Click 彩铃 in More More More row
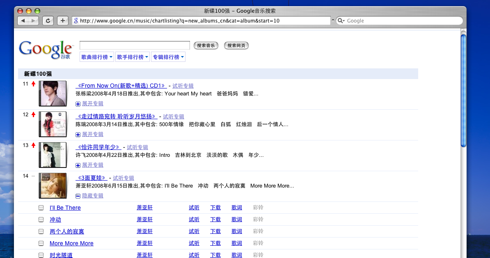 pyautogui.click(x=258, y=243)
